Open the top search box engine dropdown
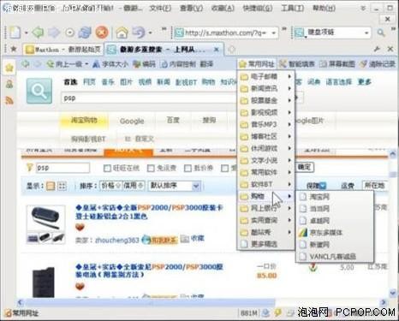Screen dimensions: 399x321 366,33
